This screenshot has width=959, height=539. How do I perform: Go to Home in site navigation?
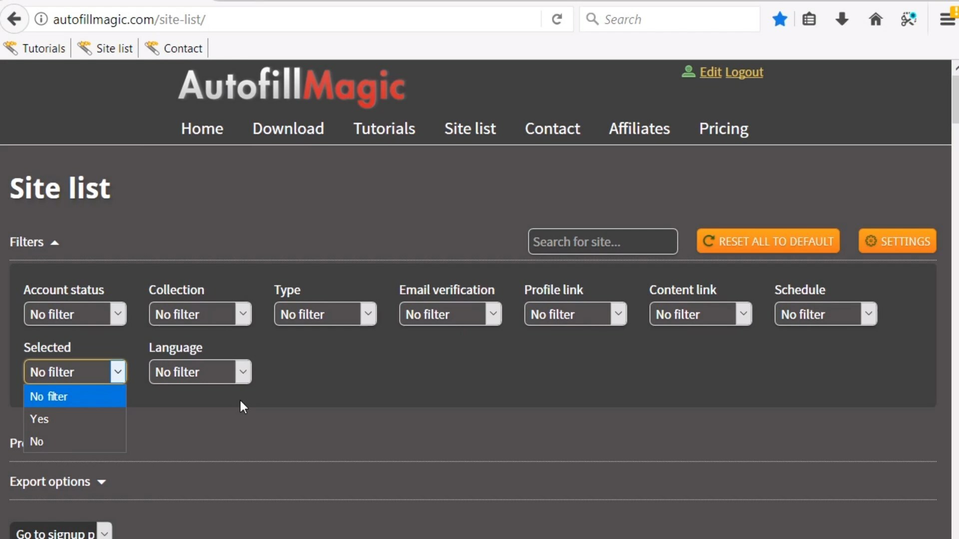click(202, 129)
